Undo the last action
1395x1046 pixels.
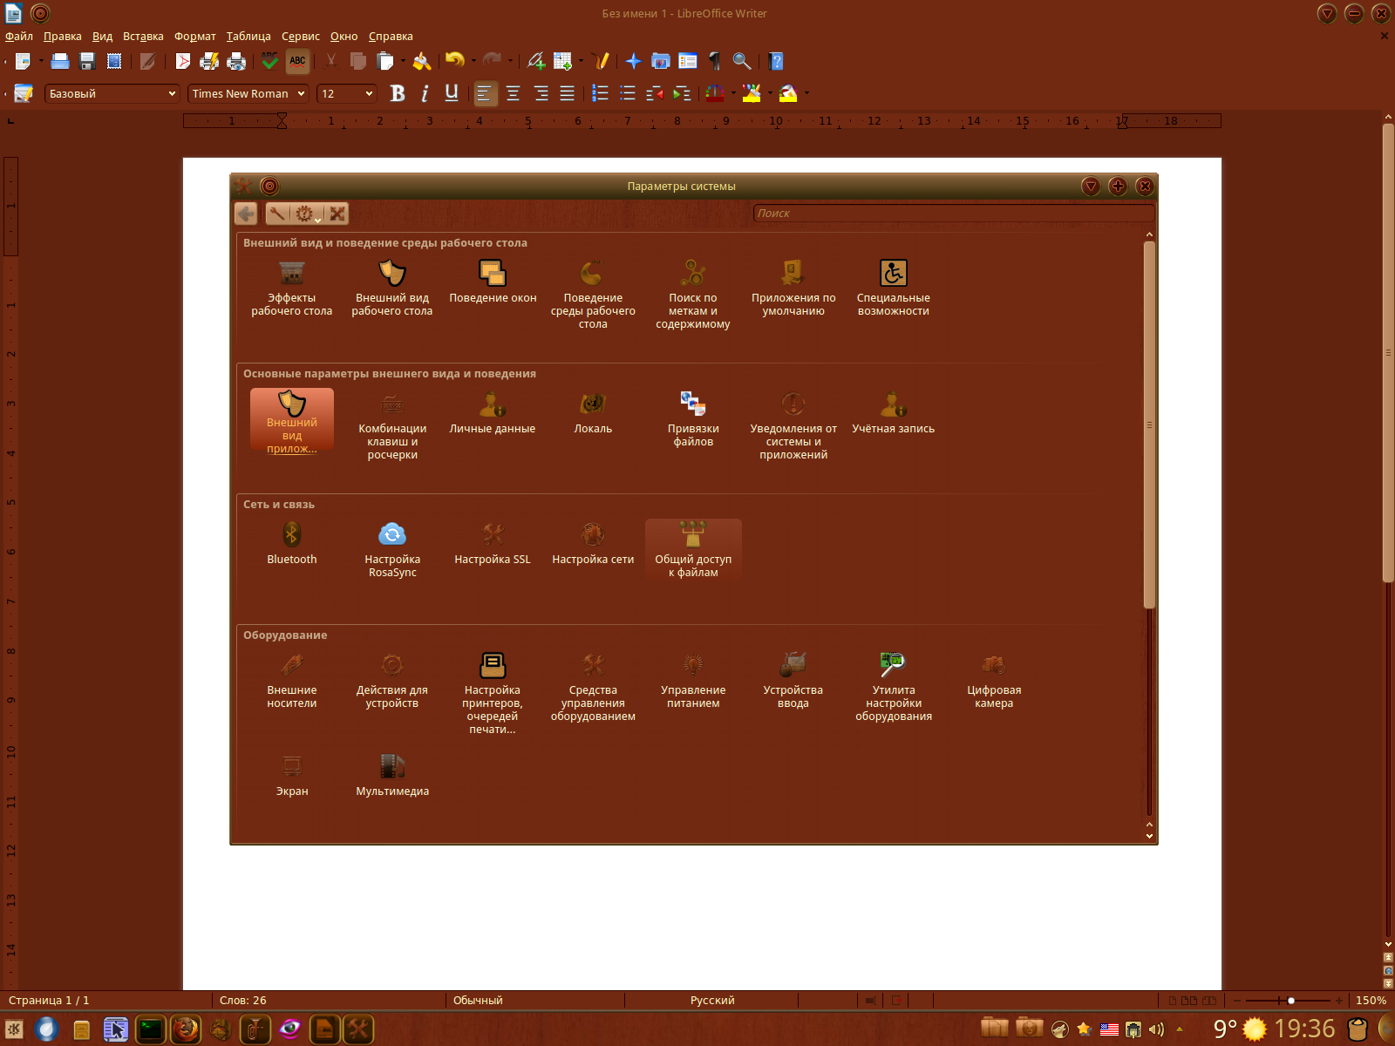[455, 61]
